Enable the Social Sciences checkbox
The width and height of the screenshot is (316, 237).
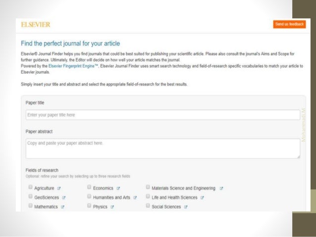coord(148,206)
